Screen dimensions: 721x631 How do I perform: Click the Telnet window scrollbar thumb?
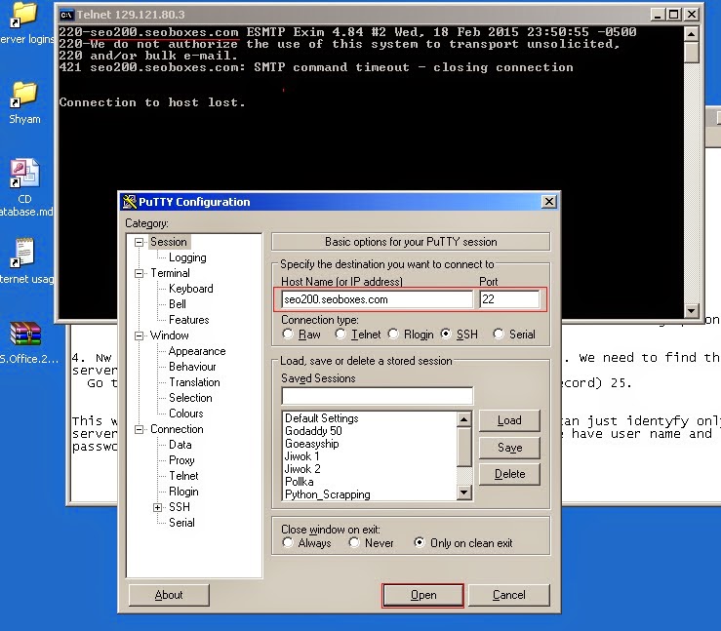[691, 53]
